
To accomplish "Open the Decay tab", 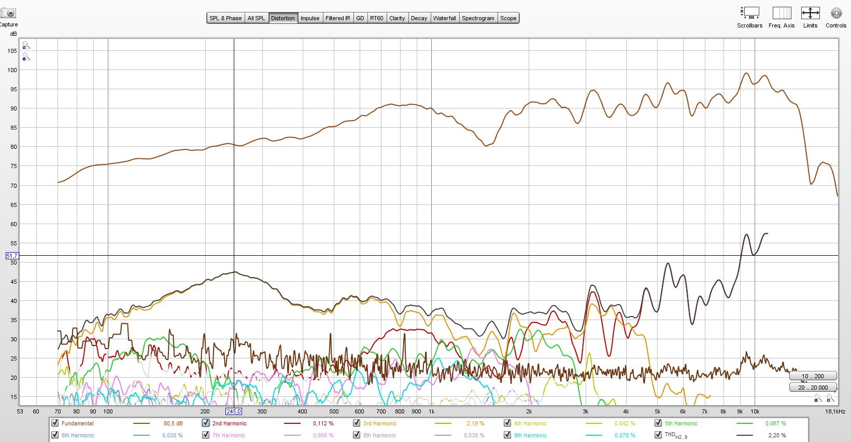I will pyautogui.click(x=419, y=18).
